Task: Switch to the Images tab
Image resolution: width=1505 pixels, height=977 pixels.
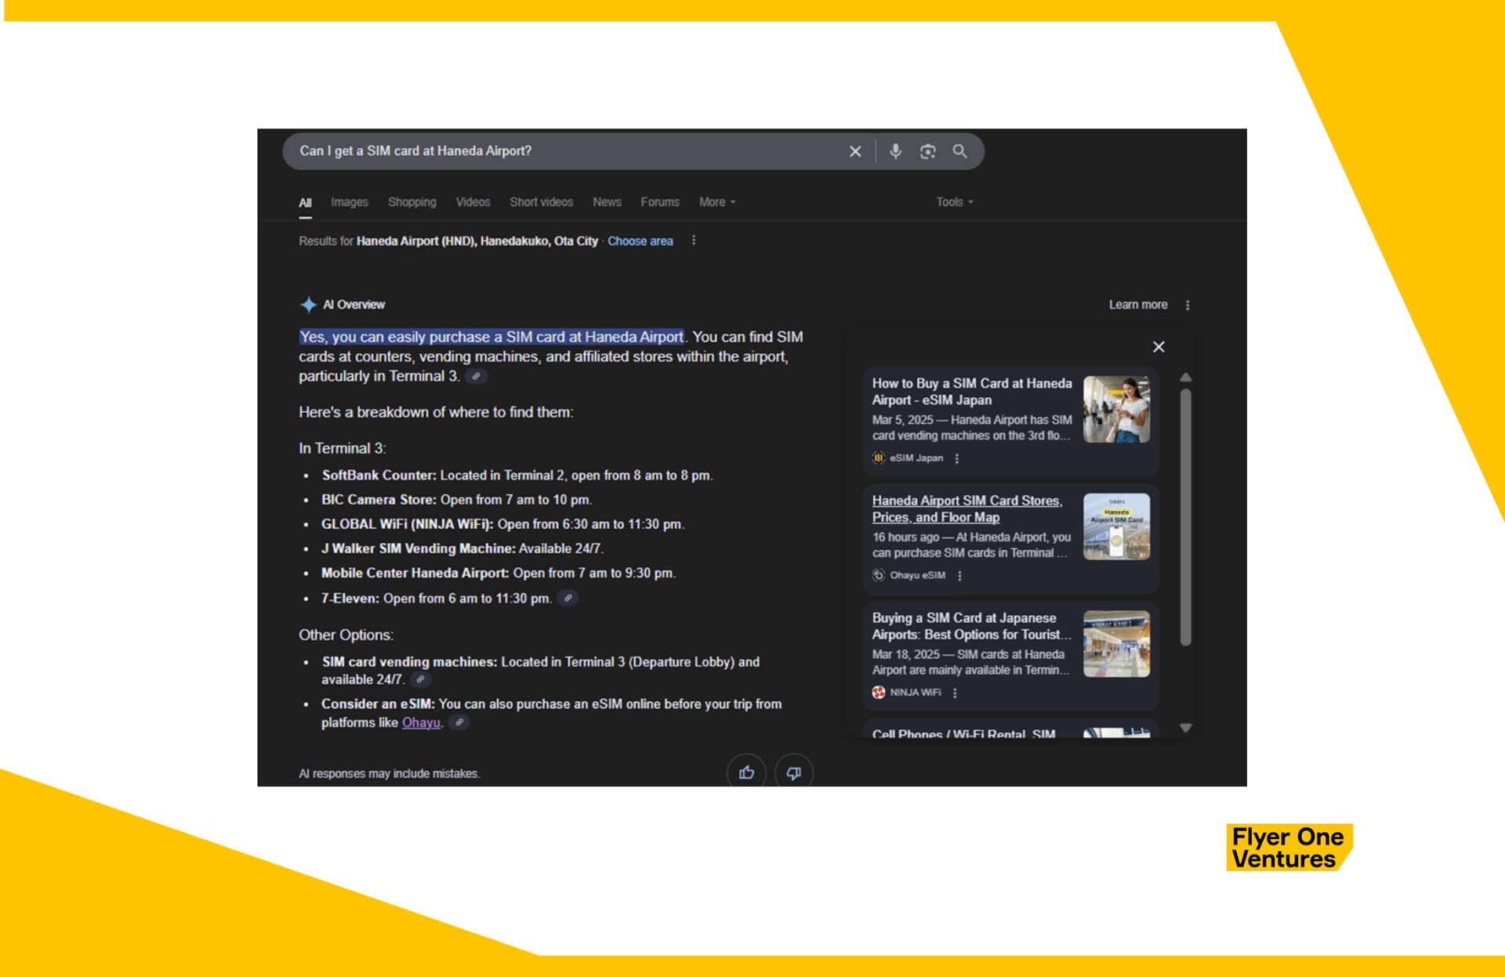Action: pyautogui.click(x=349, y=202)
